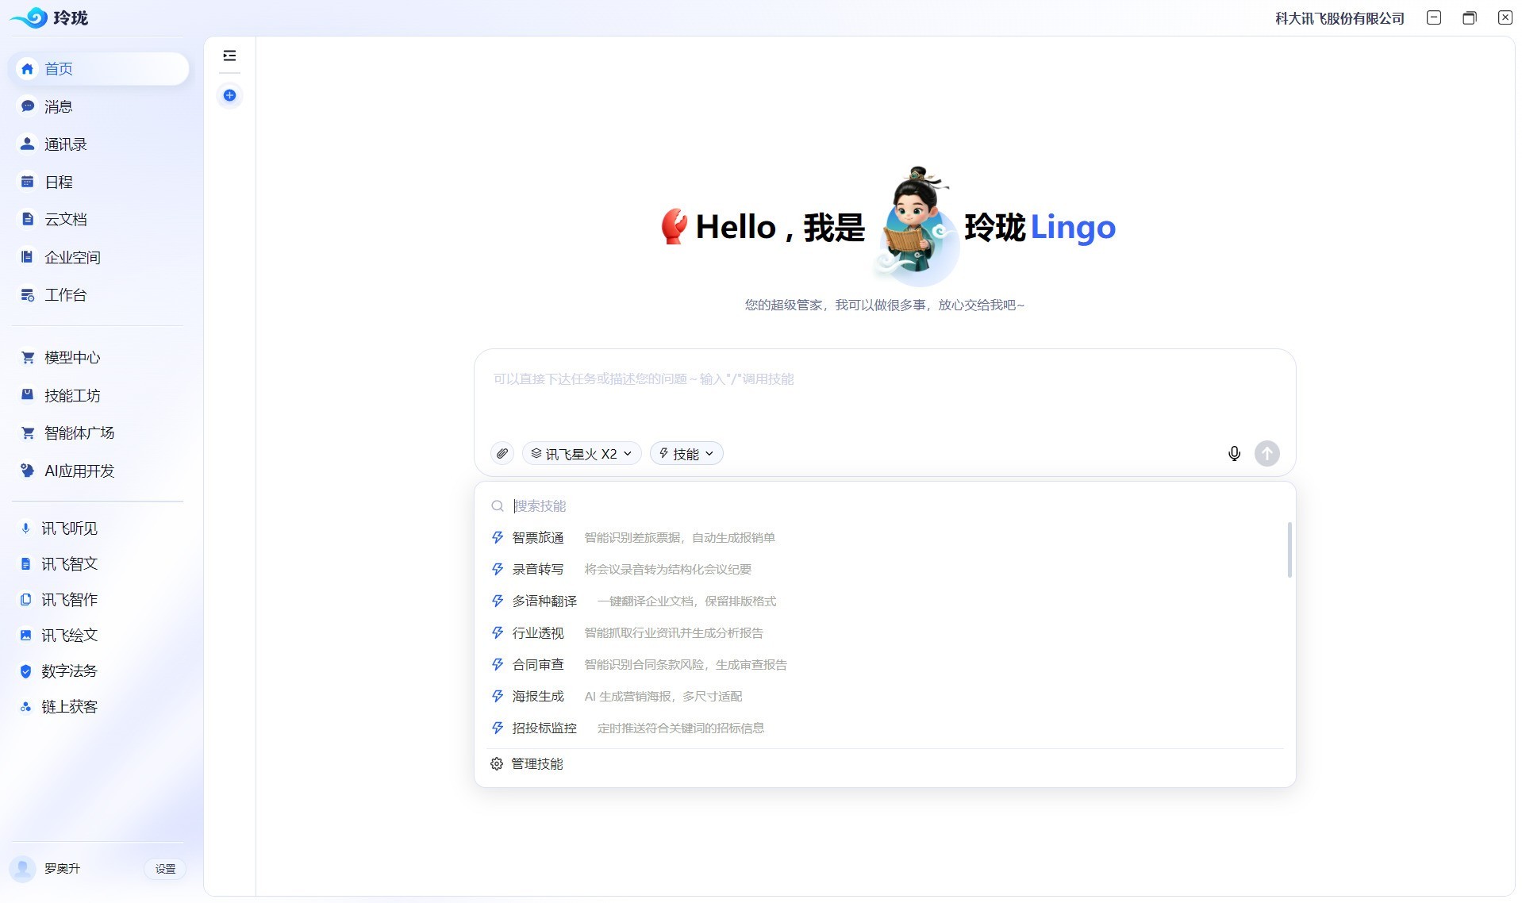Click the text 一键翻译企业文档，保留排版格式
This screenshot has width=1522, height=903.
click(686, 601)
